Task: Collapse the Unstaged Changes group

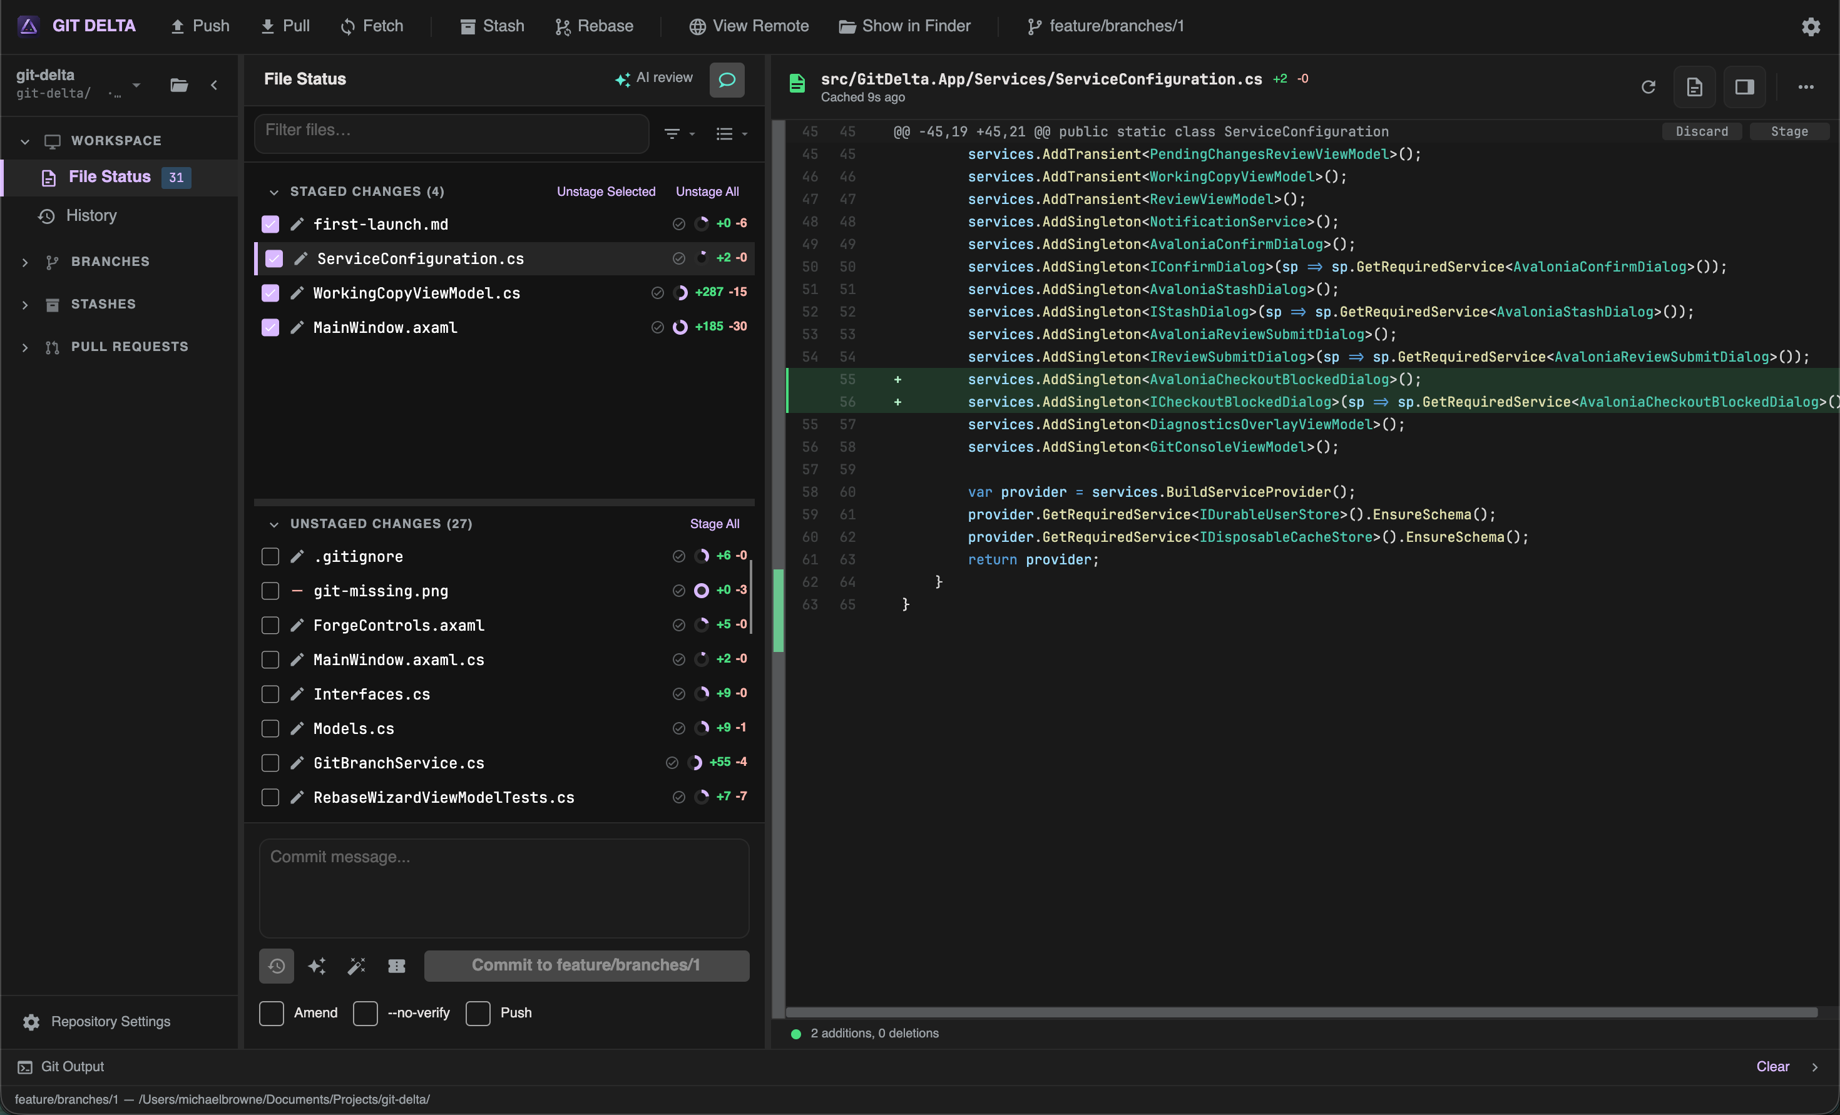Action: tap(274, 524)
